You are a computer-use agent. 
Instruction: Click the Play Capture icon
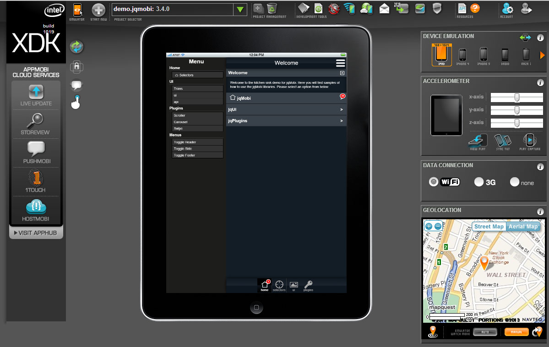tap(530, 142)
